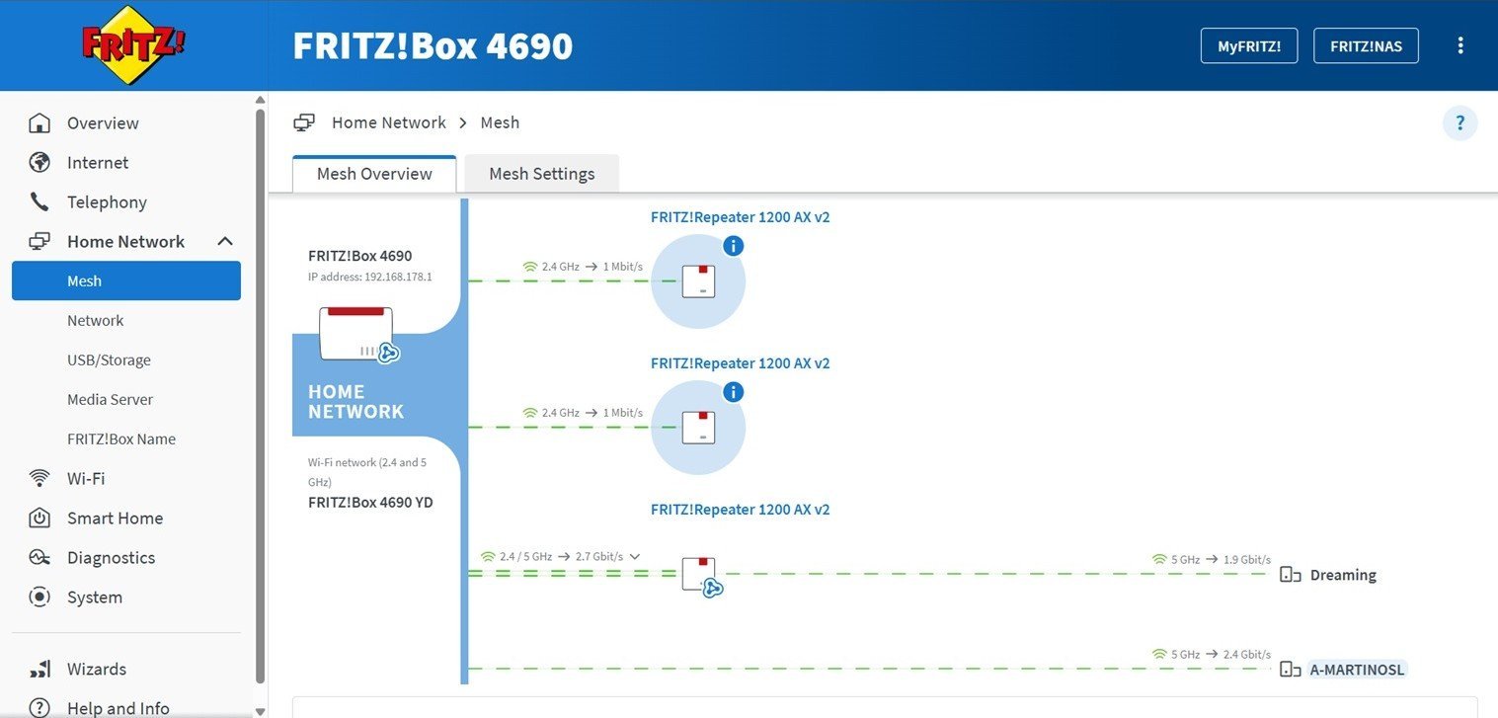Click the FRITZ! logo
The height and width of the screenshot is (718, 1498).
[x=133, y=45]
